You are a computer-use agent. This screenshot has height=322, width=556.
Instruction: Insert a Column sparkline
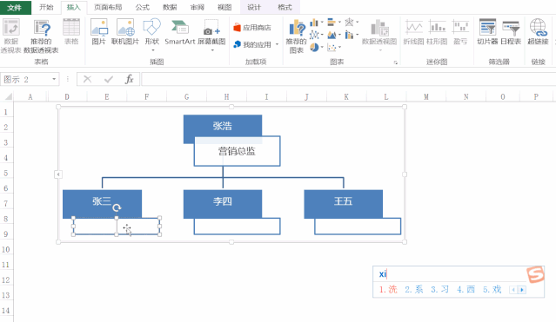pos(437,32)
